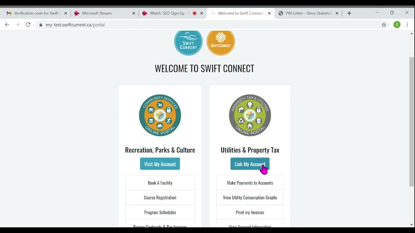View site info via padlock icon
Screen dimensions: 415x233
[41, 25]
